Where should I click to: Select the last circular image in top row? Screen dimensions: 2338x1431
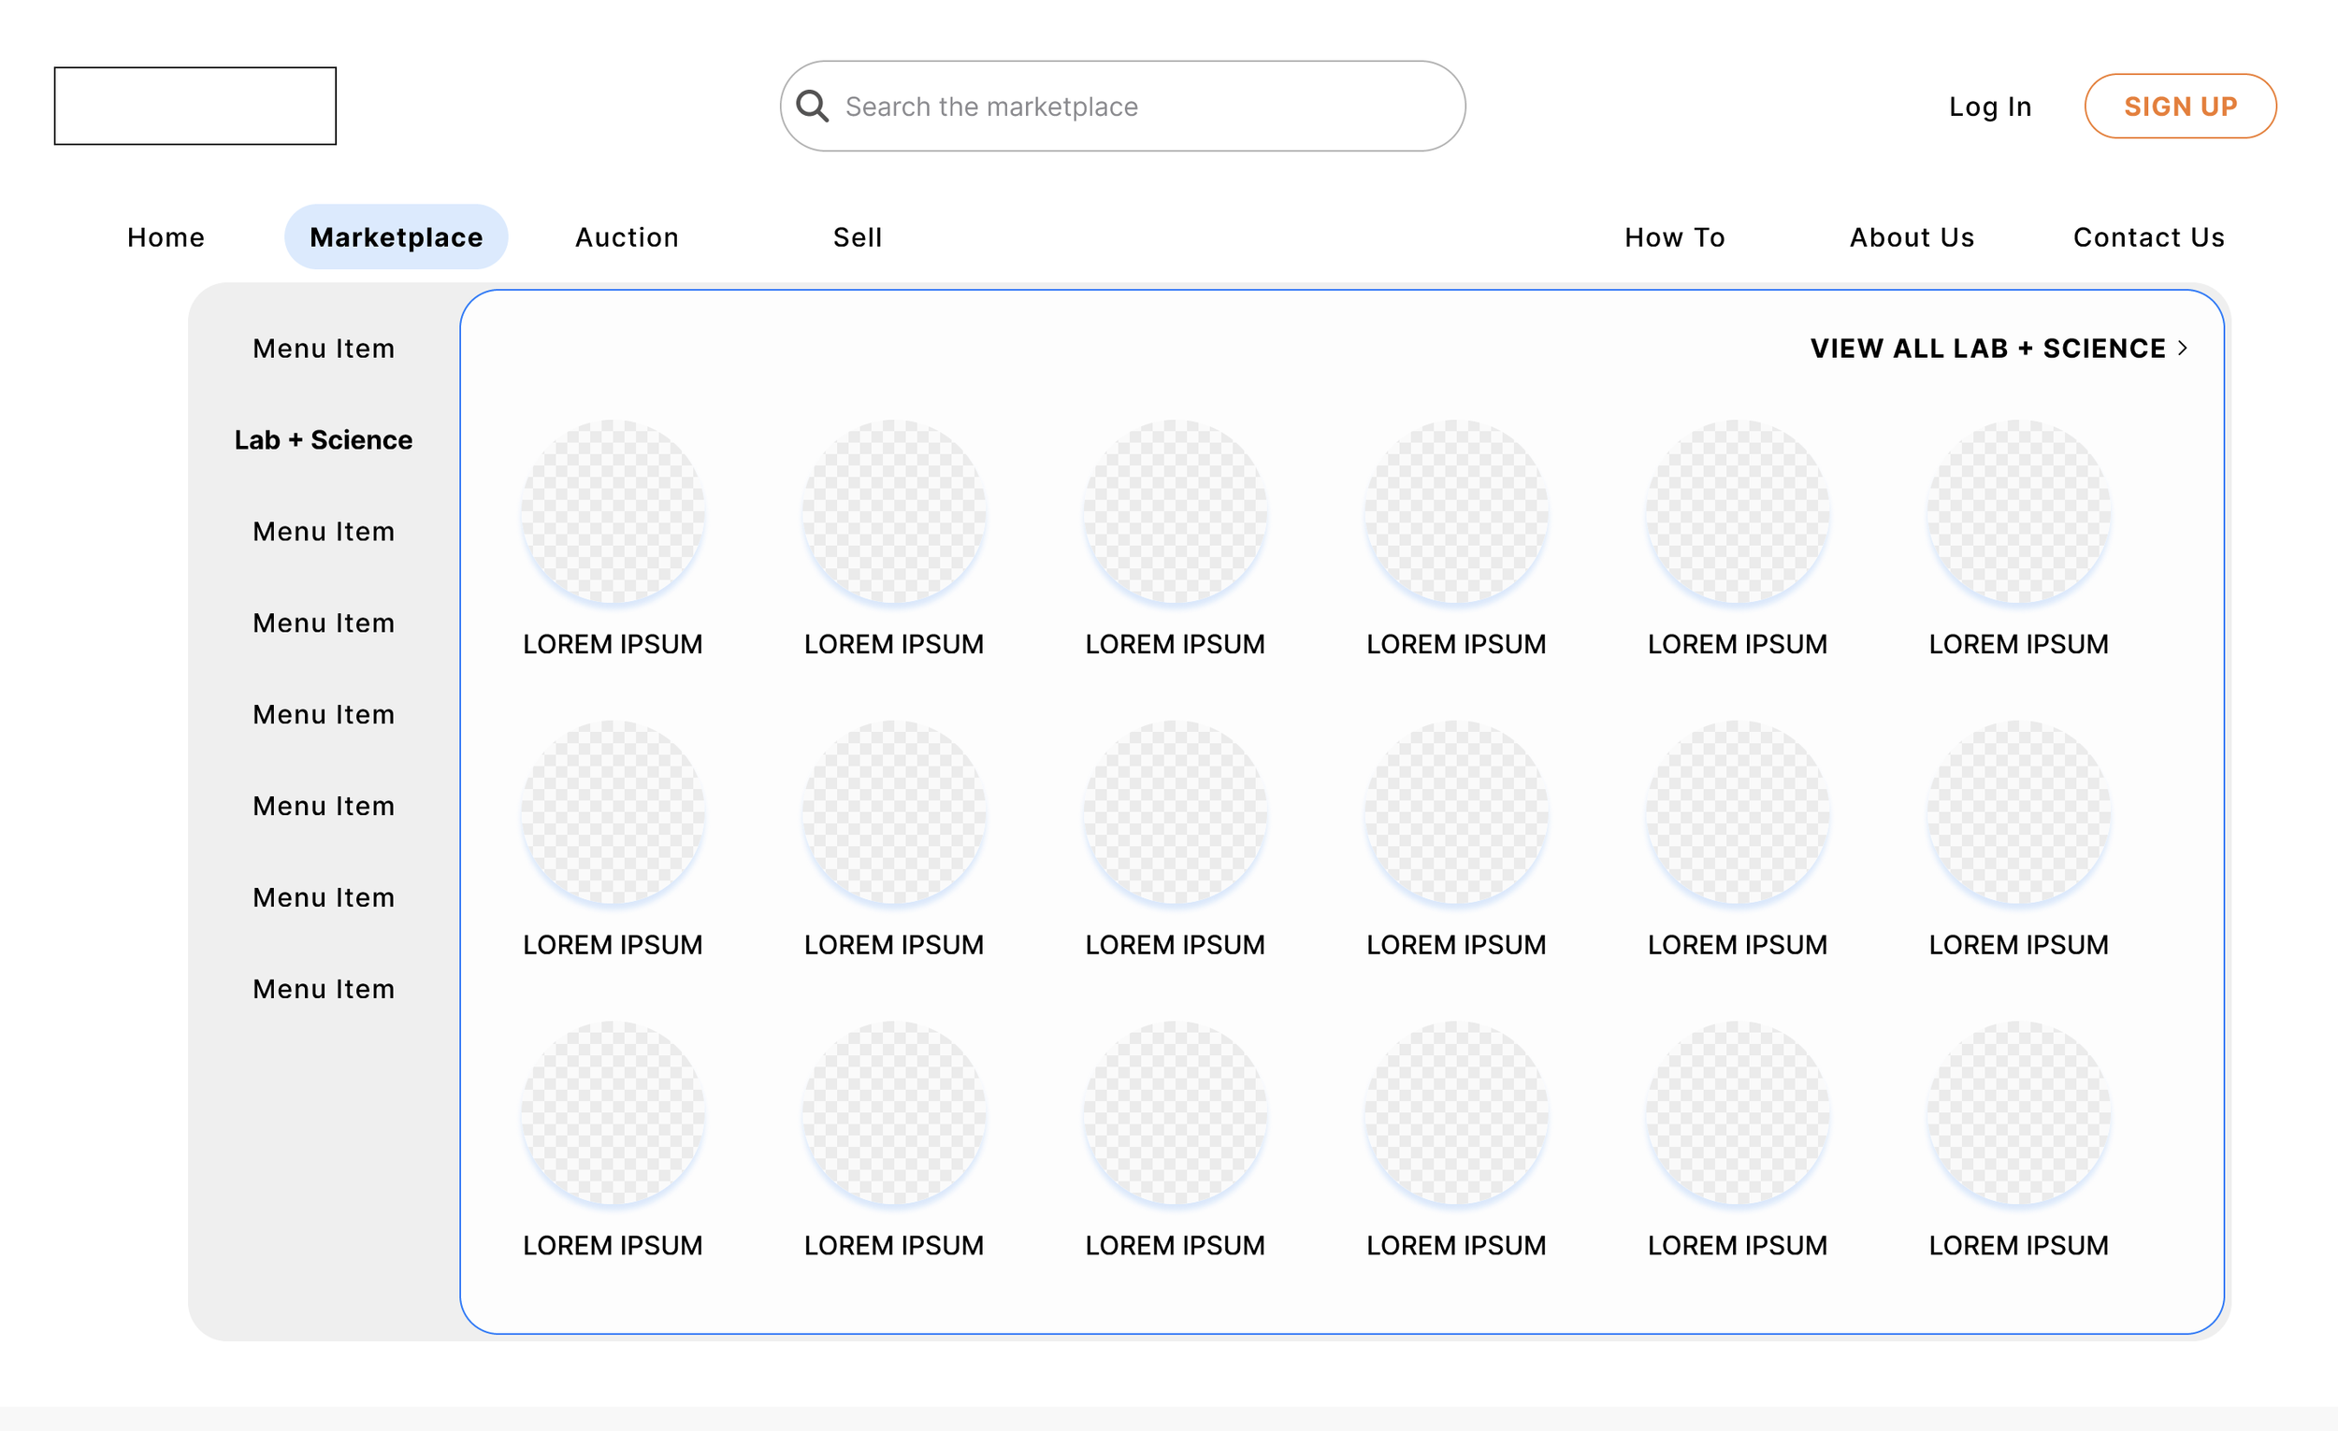[x=2018, y=512]
